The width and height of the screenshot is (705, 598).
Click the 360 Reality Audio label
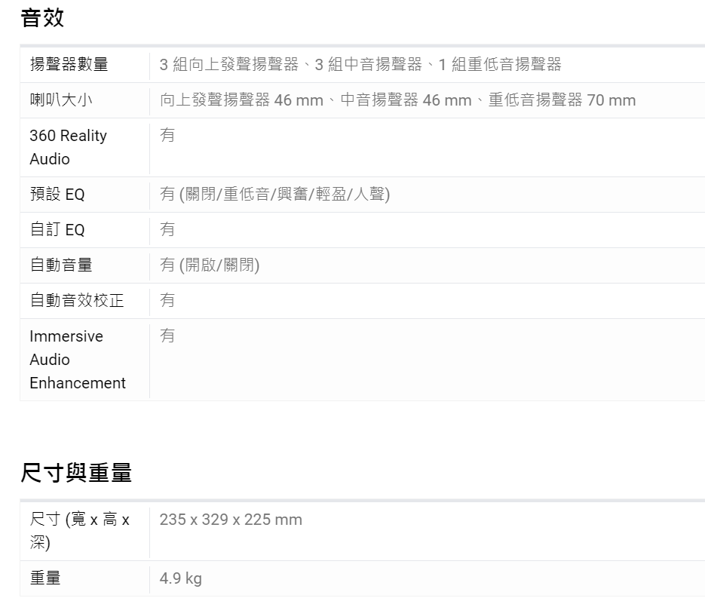(68, 147)
